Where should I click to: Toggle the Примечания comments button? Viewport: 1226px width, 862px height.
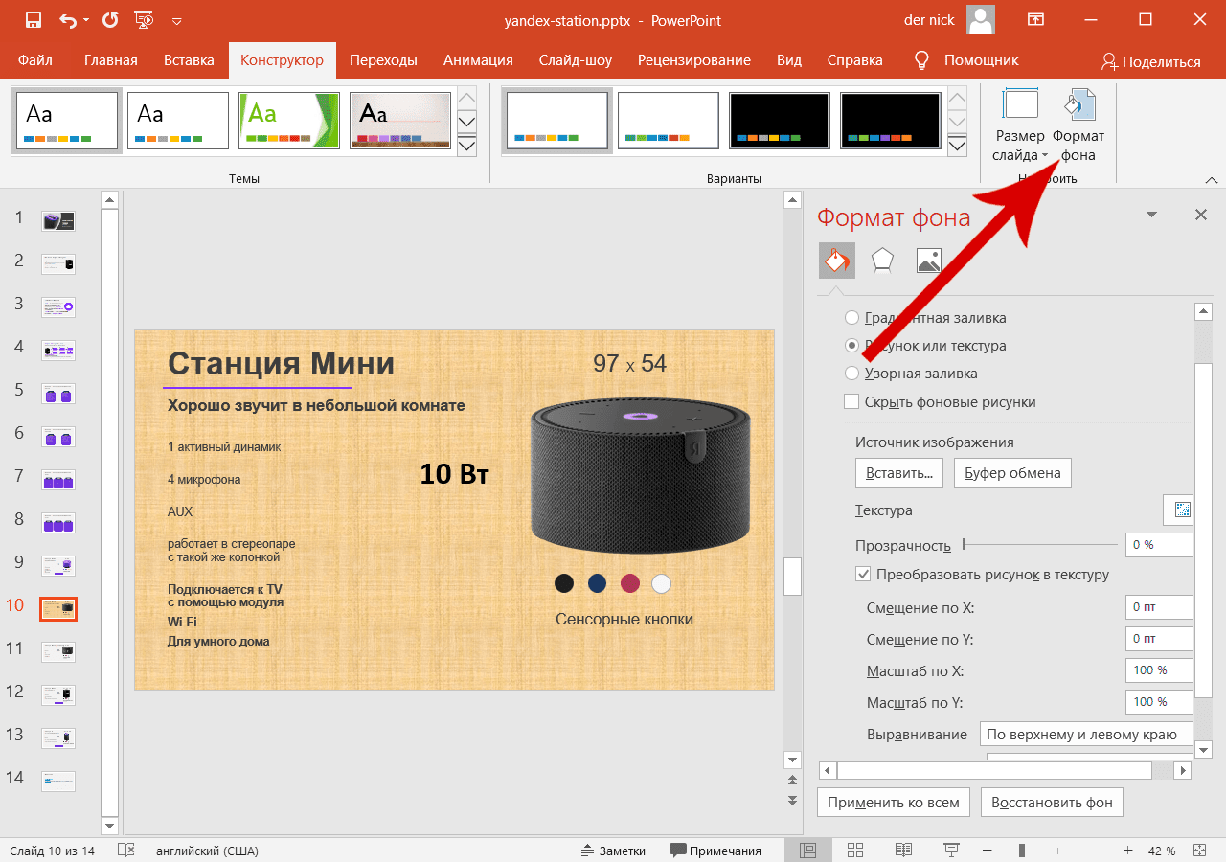[715, 851]
